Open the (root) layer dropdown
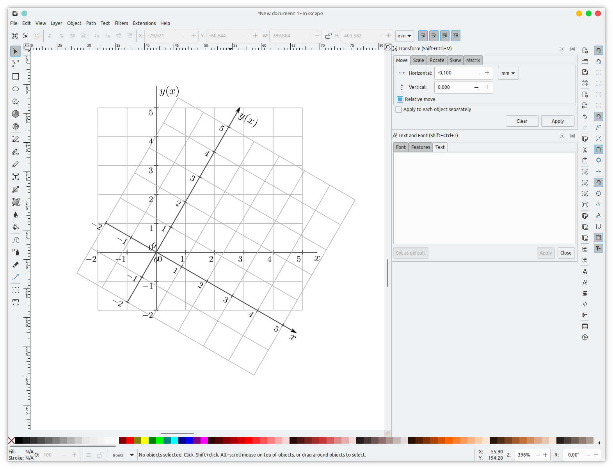The height and width of the screenshot is (469, 613). [x=123, y=455]
